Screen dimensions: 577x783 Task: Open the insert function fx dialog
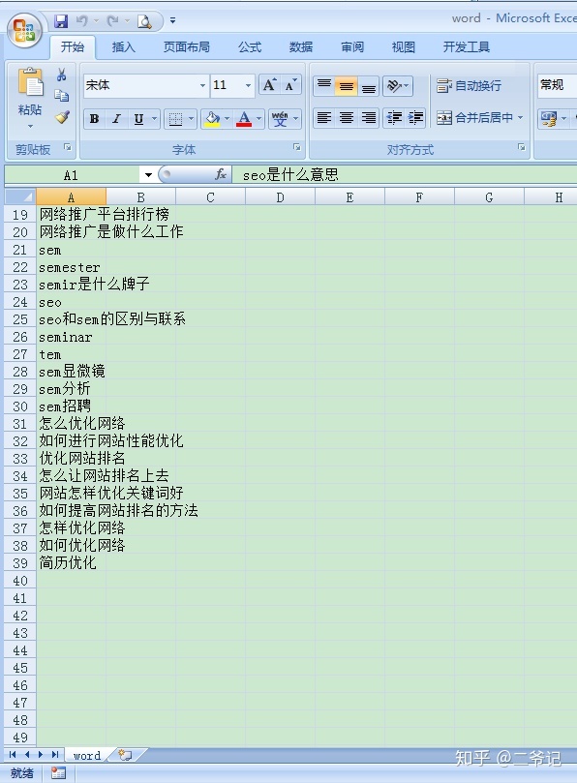pos(221,175)
